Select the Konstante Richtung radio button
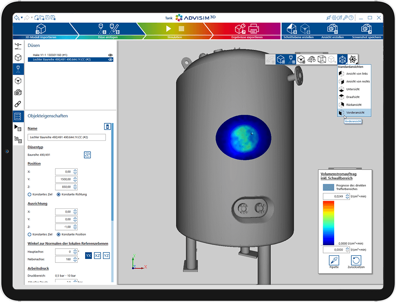396x302 pixels. tap(59, 194)
